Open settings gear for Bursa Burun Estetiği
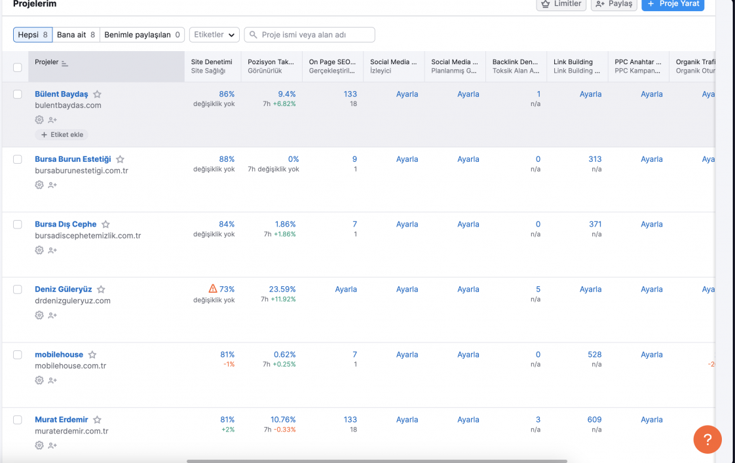The height and width of the screenshot is (463, 735). (39, 185)
